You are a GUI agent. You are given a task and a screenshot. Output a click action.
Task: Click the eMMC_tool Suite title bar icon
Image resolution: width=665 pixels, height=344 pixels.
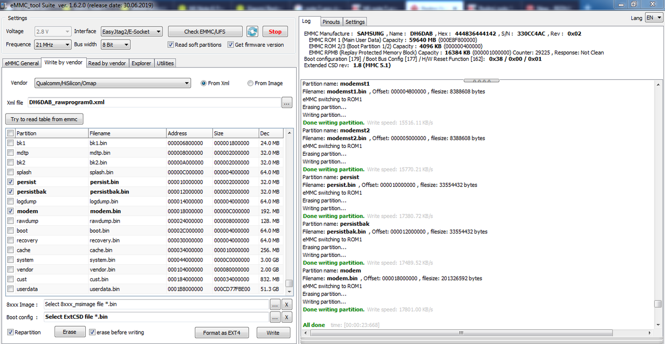pyautogui.click(x=5, y=4)
